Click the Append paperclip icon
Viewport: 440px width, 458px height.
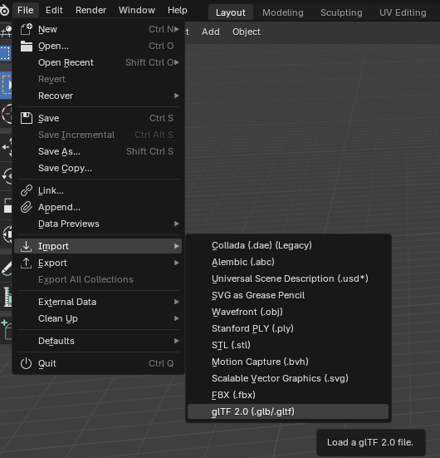pos(27,207)
